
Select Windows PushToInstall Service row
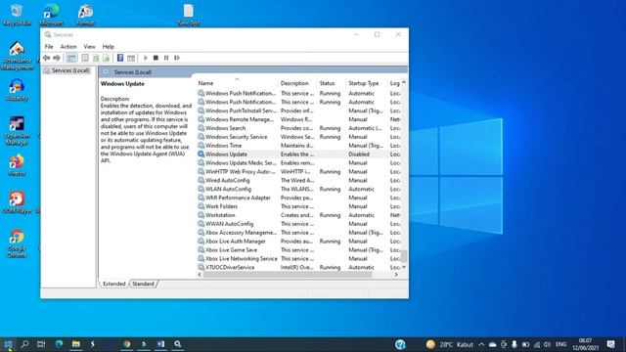[x=299, y=110]
